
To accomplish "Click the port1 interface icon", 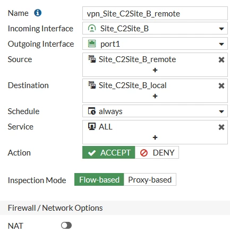I will [92, 44].
